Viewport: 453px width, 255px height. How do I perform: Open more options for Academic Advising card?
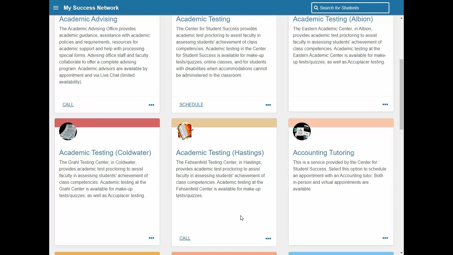(x=151, y=105)
